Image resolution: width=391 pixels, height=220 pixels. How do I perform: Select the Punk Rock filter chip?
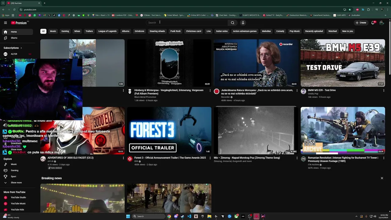pos(175,31)
